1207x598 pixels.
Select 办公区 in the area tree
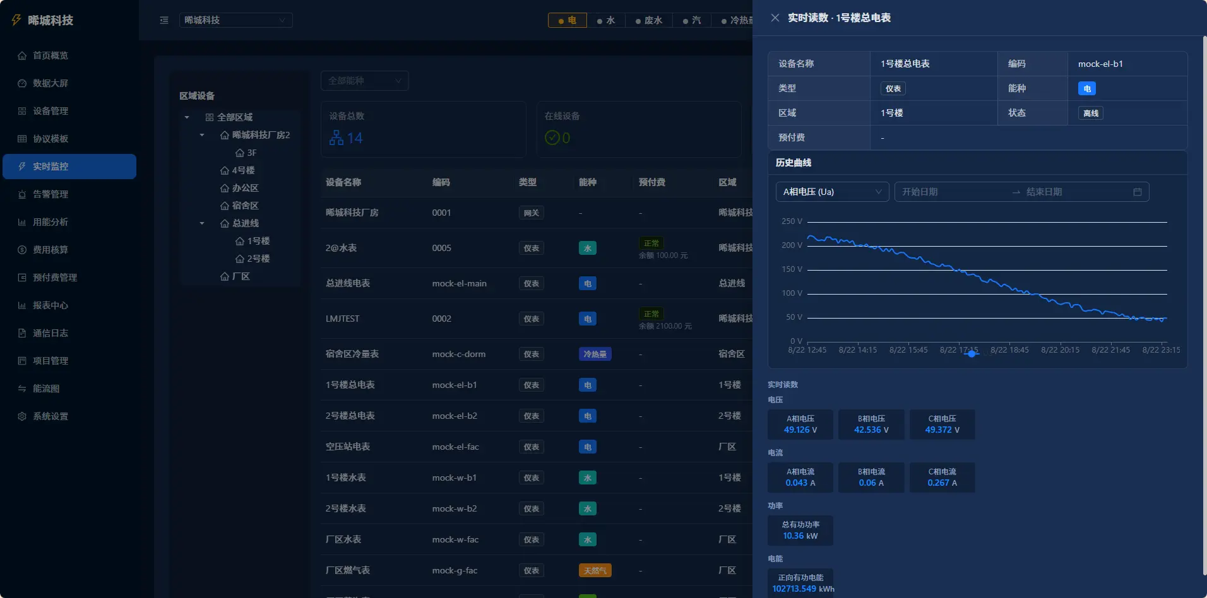click(239, 188)
